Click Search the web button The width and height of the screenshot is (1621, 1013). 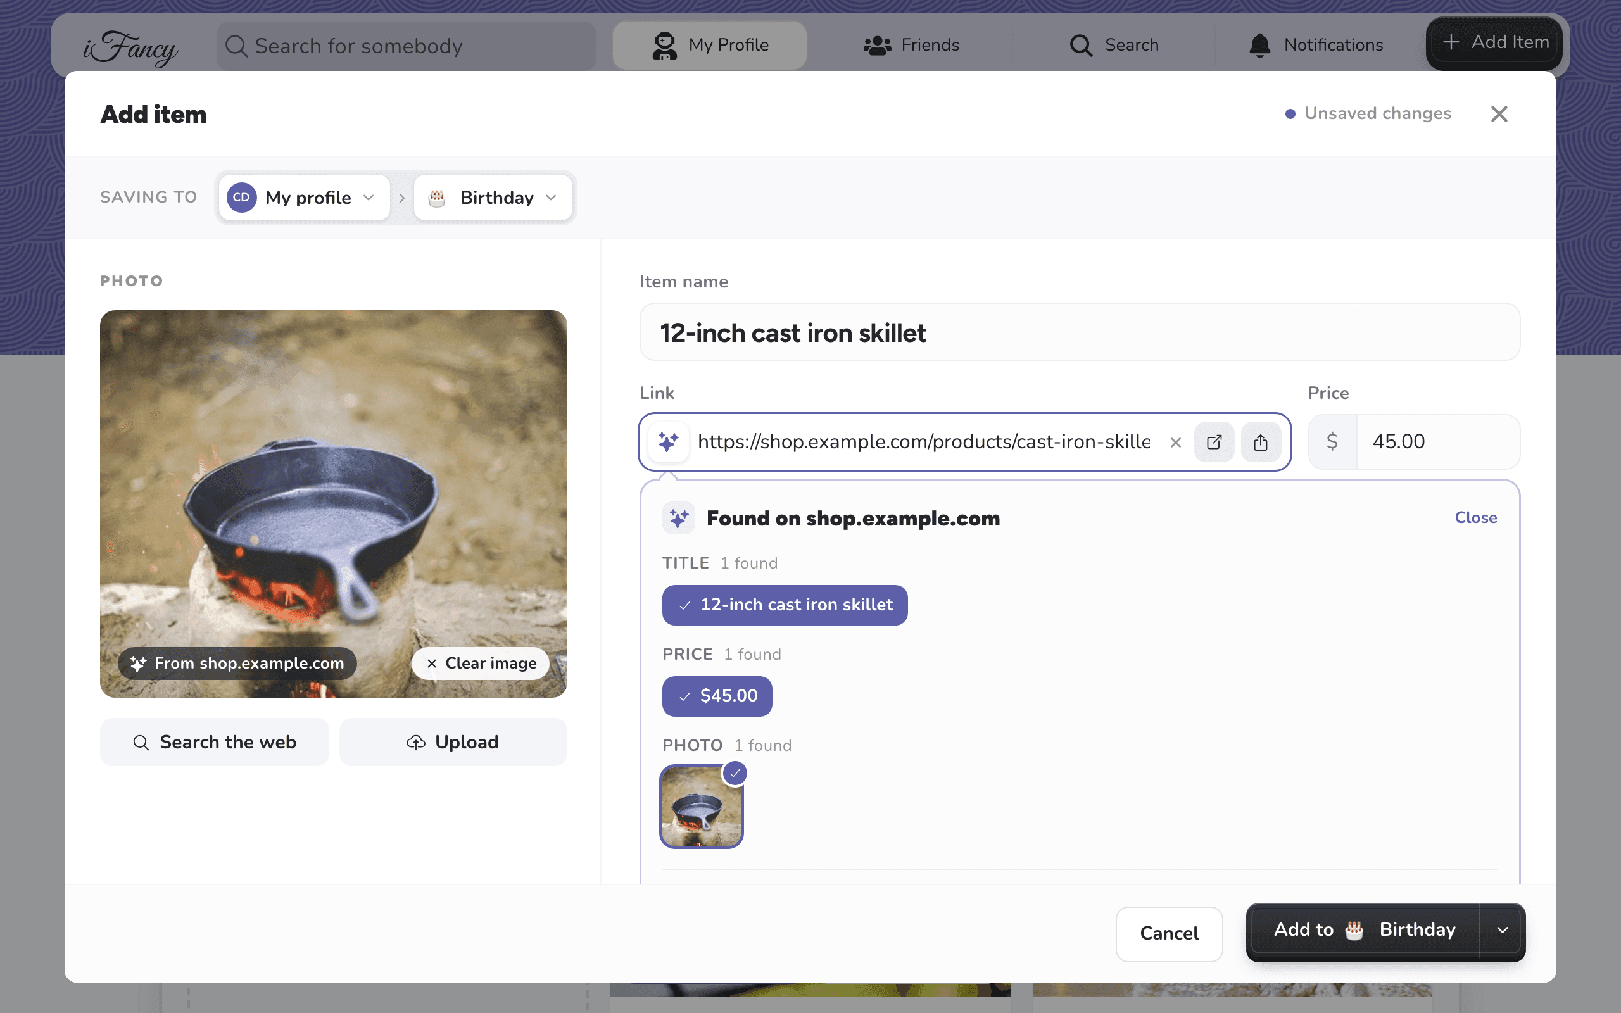click(215, 742)
